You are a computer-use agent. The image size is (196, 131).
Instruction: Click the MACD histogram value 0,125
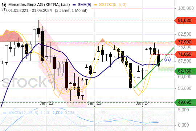point(69,113)
